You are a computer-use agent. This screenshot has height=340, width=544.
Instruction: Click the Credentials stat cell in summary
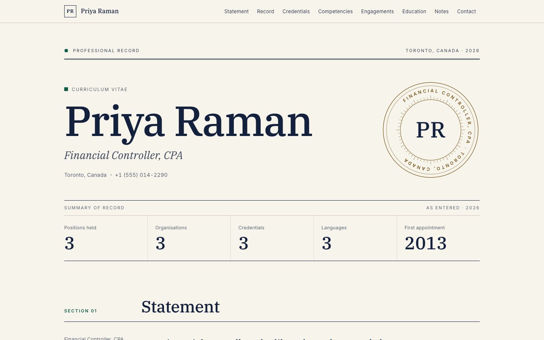272,238
